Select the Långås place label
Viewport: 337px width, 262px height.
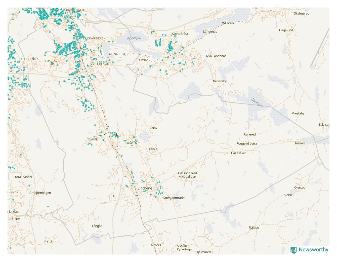(x=97, y=226)
